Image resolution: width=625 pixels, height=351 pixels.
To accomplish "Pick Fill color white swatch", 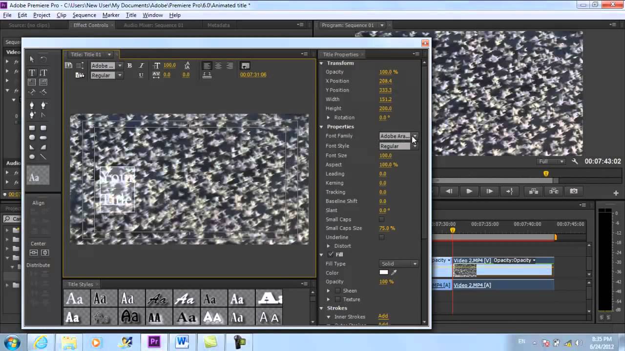I will pos(384,273).
